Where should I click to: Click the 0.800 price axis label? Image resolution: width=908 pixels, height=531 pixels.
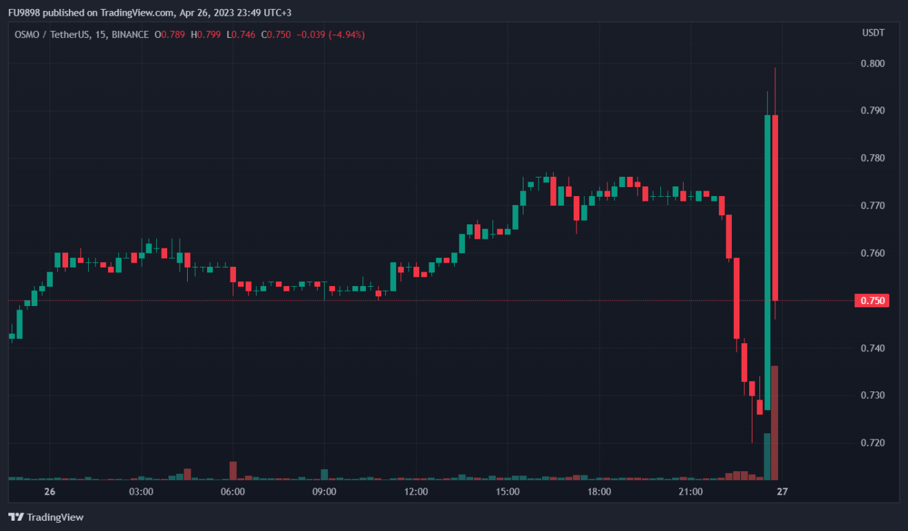(872, 64)
